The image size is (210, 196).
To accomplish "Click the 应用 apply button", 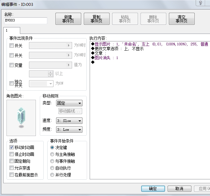I will click(x=202, y=188).
